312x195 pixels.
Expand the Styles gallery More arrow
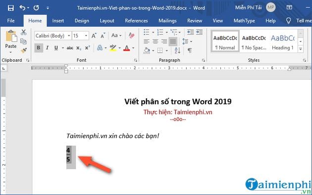301,48
